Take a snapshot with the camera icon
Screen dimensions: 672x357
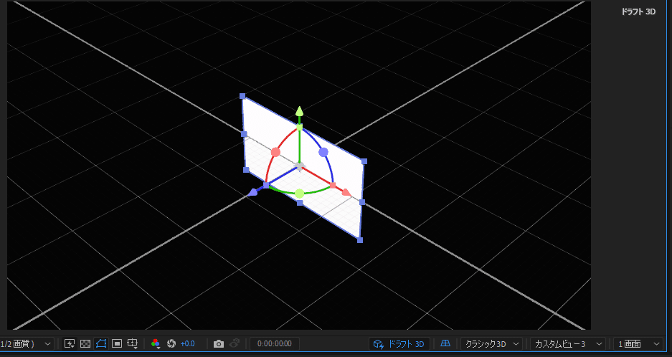219,343
